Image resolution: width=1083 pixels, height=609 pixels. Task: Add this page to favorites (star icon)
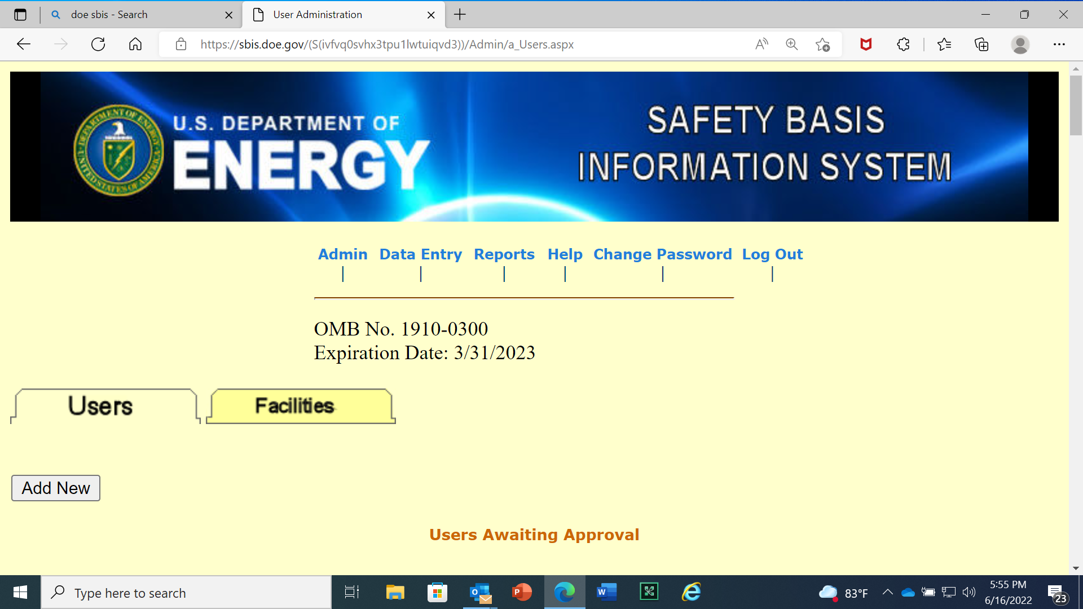tap(822, 45)
